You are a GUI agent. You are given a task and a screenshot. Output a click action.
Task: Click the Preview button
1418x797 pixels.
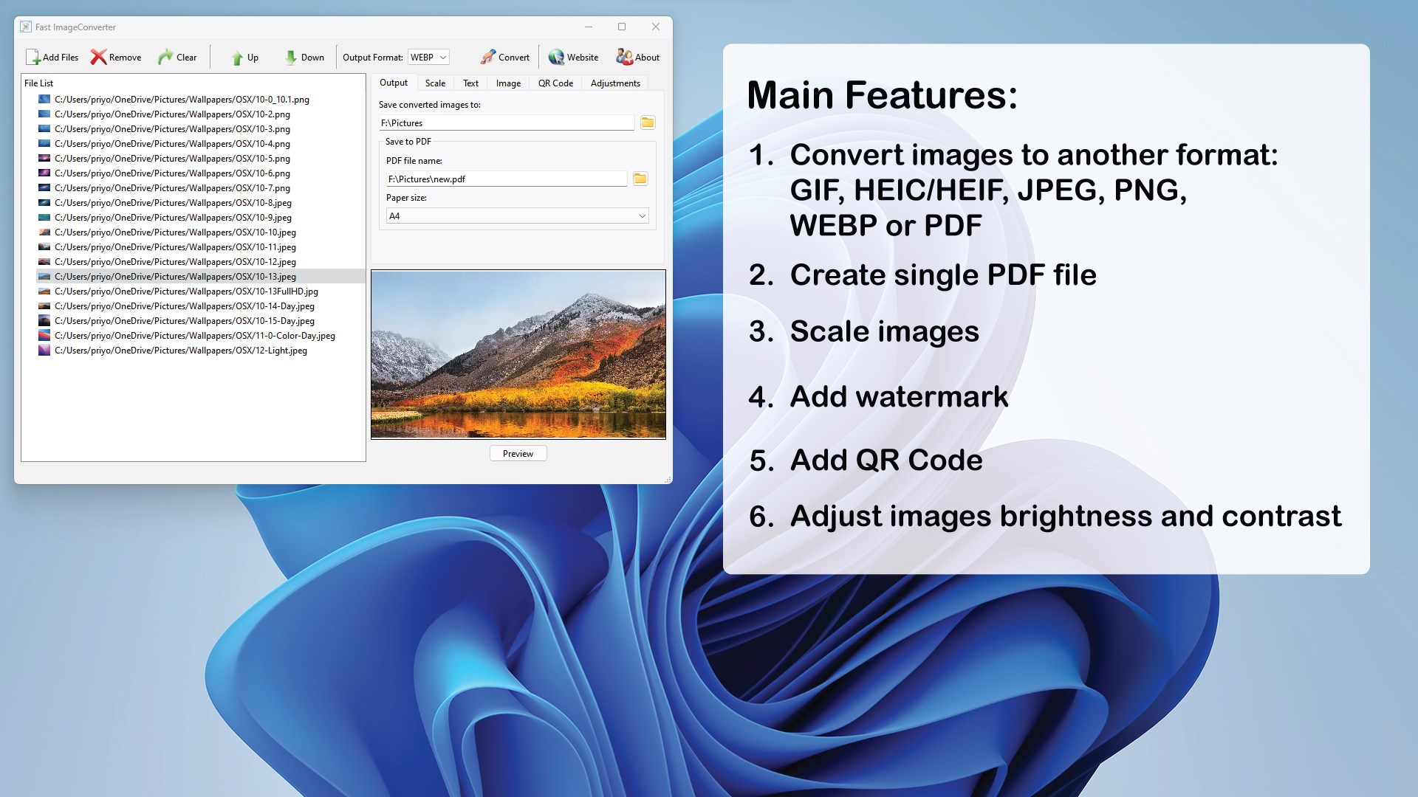click(x=518, y=453)
